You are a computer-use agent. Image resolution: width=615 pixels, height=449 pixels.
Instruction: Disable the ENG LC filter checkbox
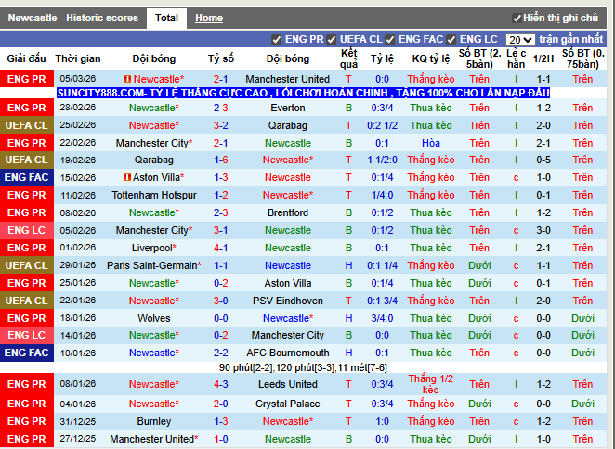click(x=451, y=40)
